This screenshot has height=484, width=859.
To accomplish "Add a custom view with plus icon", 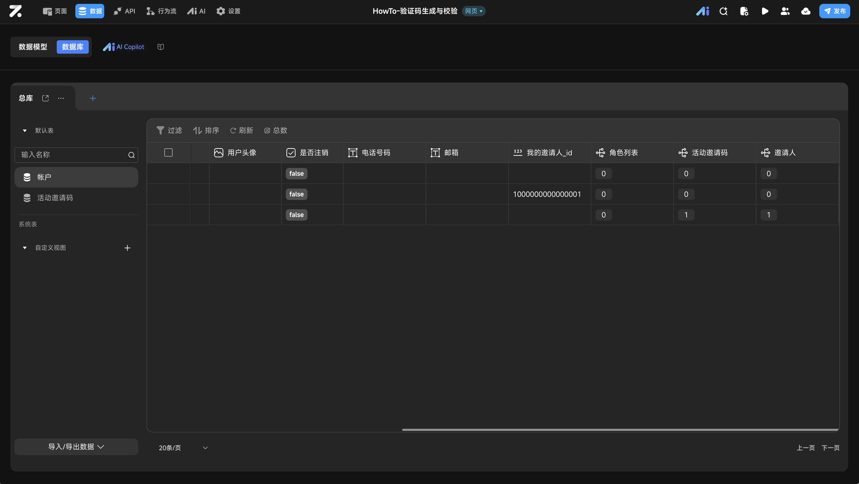I will 127,248.
